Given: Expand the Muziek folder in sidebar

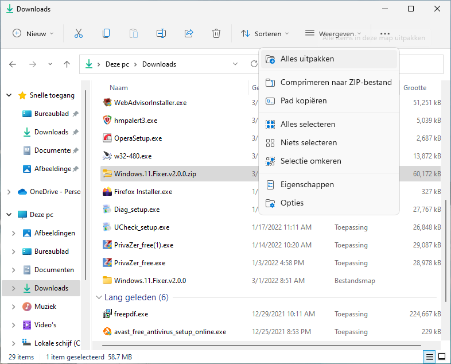Looking at the screenshot, I should 14,307.
